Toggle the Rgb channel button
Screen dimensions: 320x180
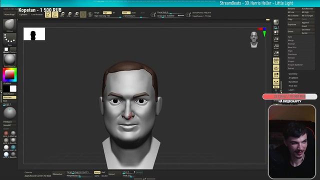[x=107, y=12]
